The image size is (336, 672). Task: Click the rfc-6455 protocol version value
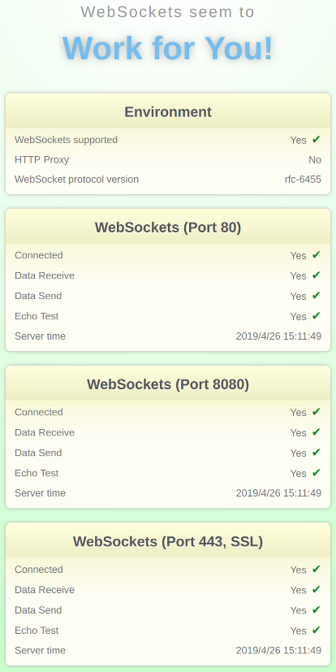(303, 179)
